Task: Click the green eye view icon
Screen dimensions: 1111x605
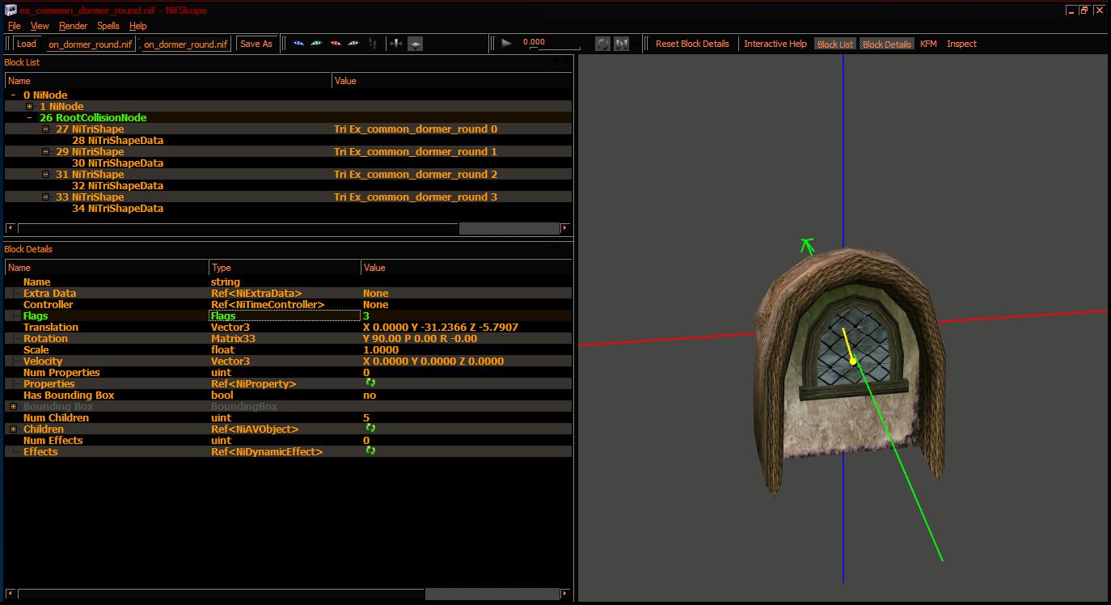Action: point(316,44)
